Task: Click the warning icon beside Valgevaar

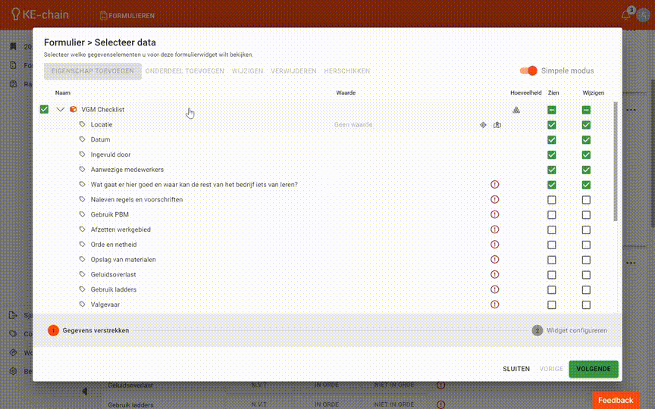Action: [495, 304]
